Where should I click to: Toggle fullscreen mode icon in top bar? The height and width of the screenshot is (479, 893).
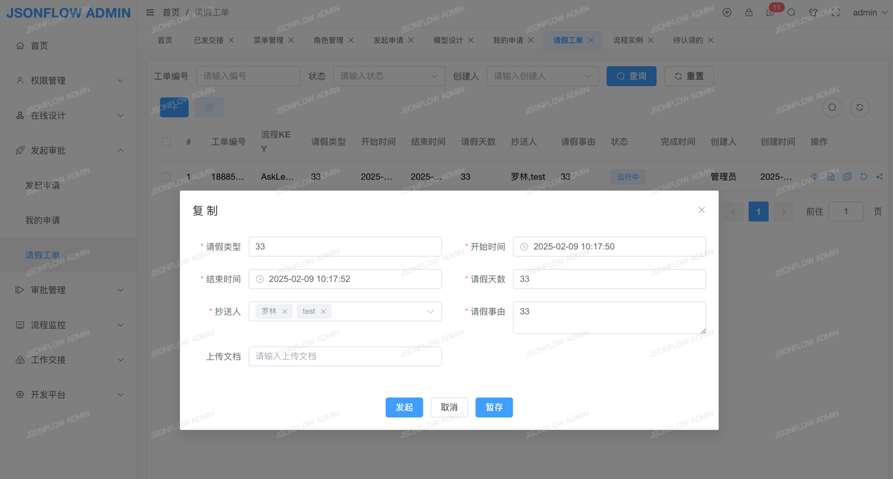coord(836,12)
